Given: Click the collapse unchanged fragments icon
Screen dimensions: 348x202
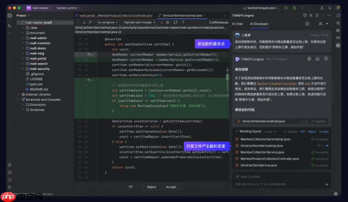Looking at the screenshot, I should point(161,22).
